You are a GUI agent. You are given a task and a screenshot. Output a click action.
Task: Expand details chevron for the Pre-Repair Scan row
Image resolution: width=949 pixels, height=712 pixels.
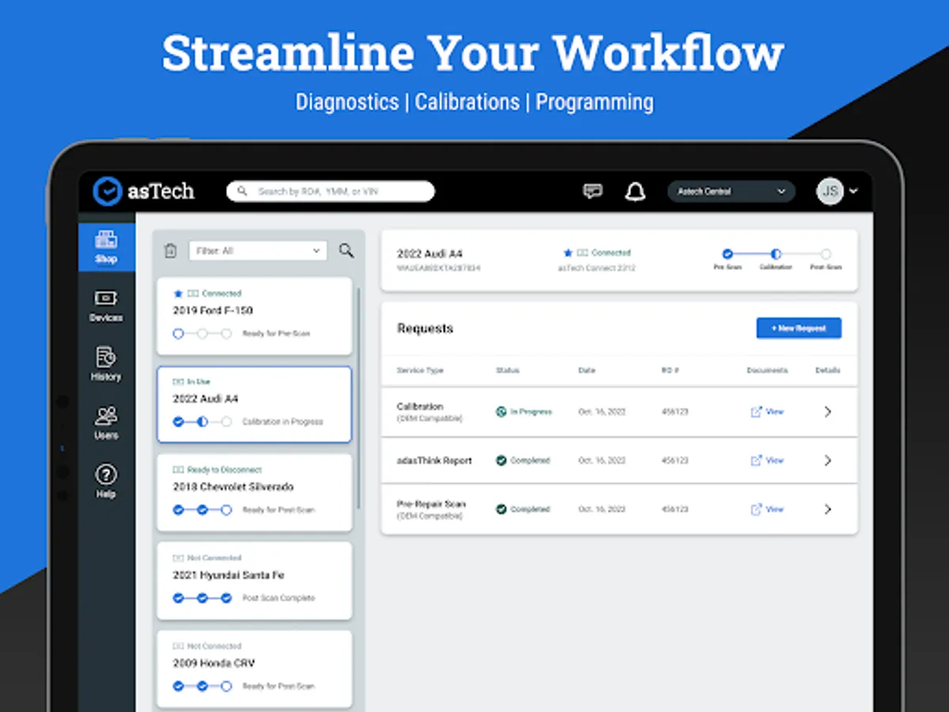point(828,509)
